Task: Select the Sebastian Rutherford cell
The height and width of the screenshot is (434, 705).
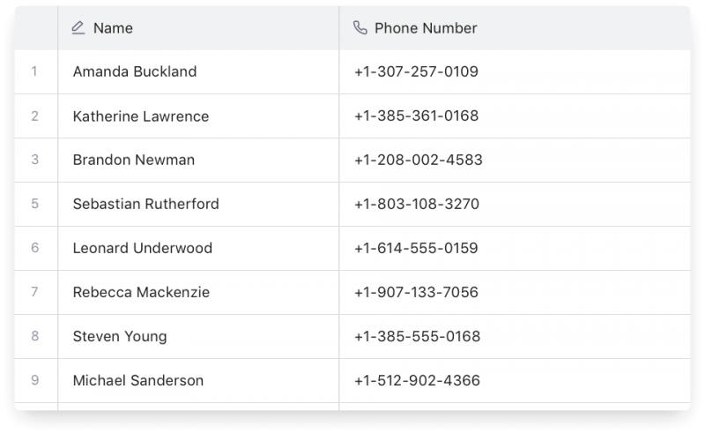Action: 146,204
